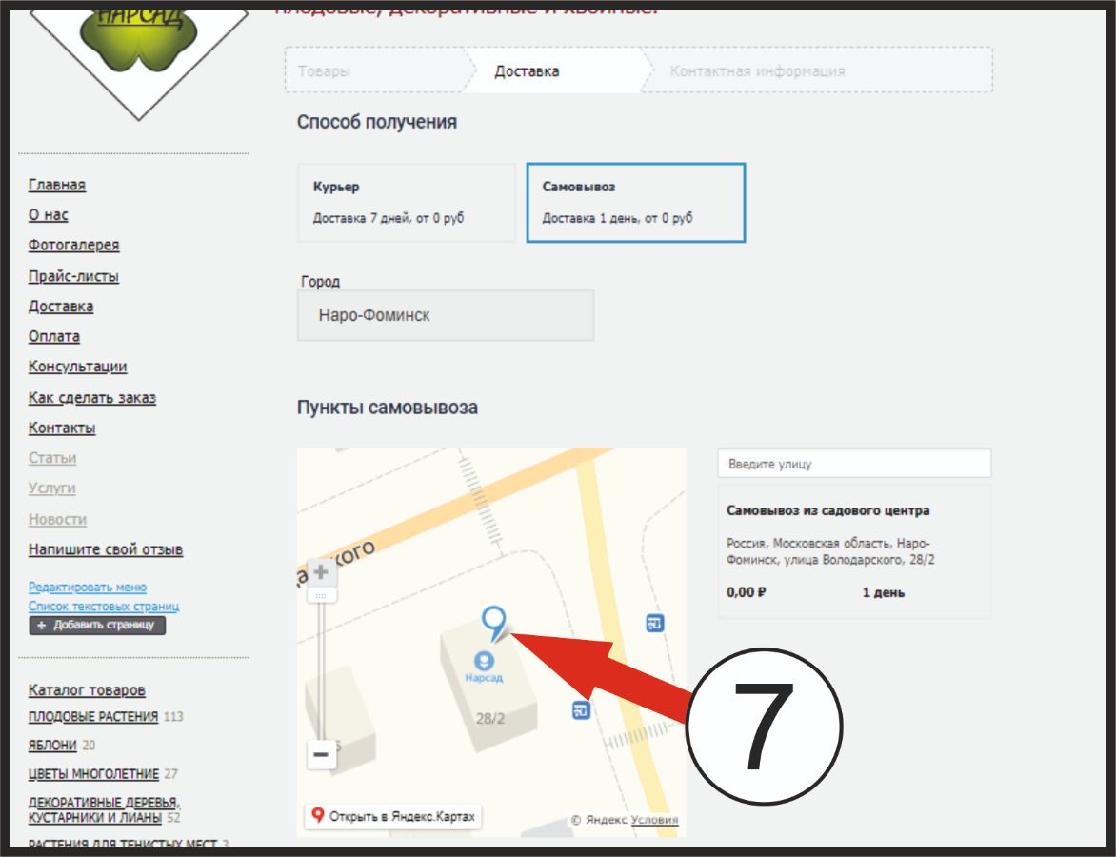Click the upper bus stop icon on map
Image resolution: width=1116 pixels, height=857 pixels.
tap(654, 624)
